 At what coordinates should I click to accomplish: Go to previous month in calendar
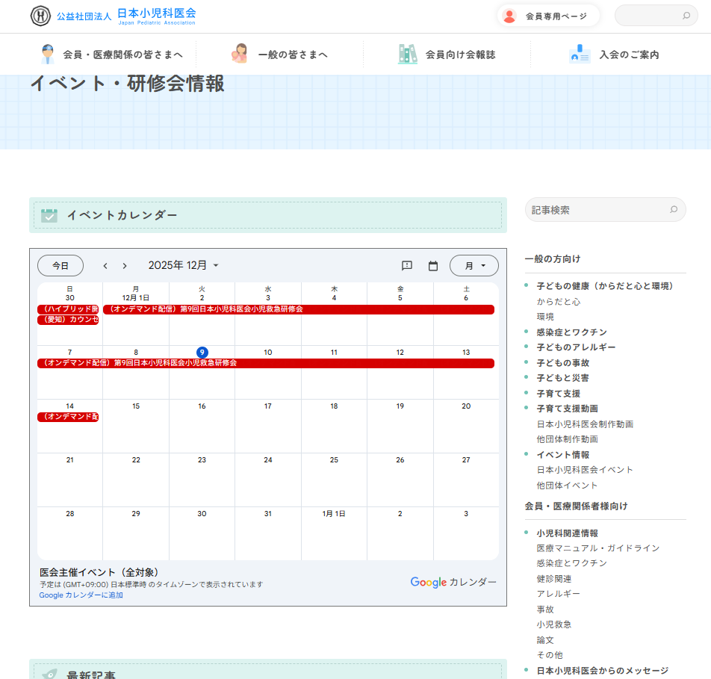point(105,266)
